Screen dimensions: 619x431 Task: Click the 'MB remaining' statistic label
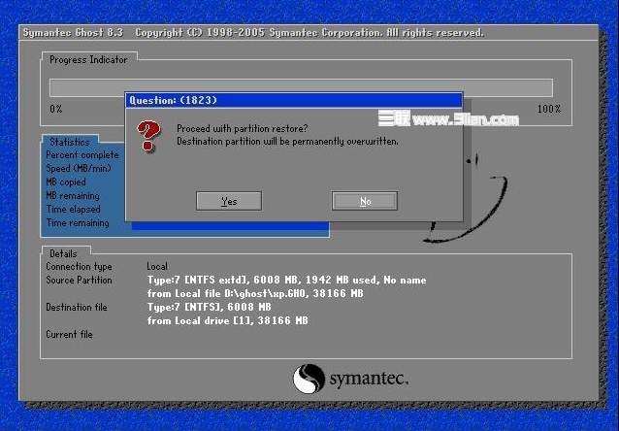pos(73,196)
